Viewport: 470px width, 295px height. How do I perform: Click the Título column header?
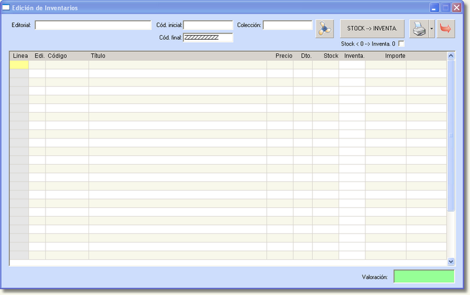(x=178, y=56)
